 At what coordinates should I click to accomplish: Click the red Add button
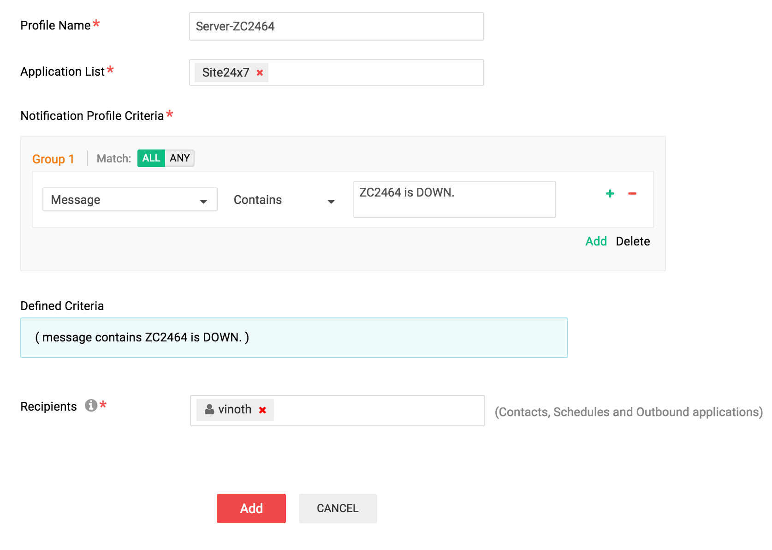pos(251,508)
